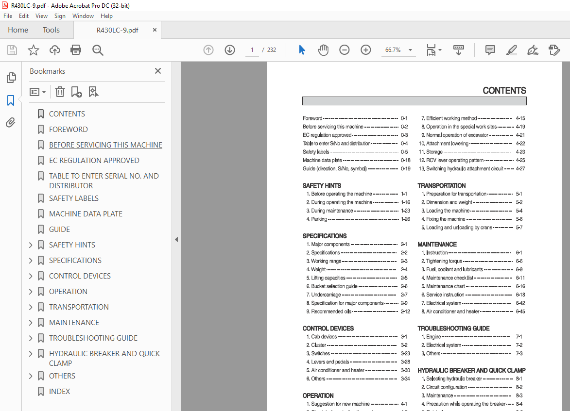The width and height of the screenshot is (570, 411).
Task: Expand the MAINTENANCE bookmark
Action: 31,323
